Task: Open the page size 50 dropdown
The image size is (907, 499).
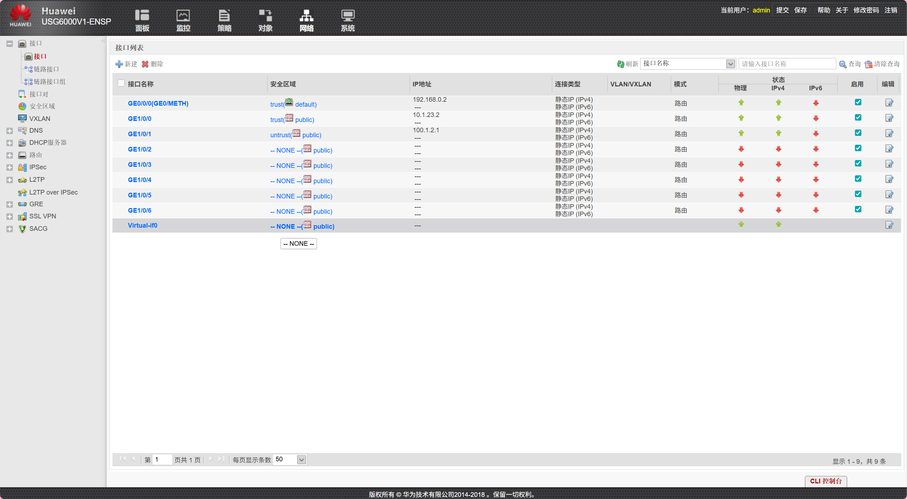Action: (x=301, y=460)
